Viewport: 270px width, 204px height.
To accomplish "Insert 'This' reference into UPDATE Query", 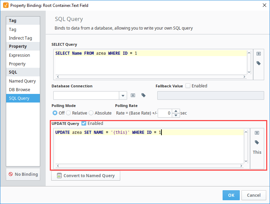I will pos(257,152).
